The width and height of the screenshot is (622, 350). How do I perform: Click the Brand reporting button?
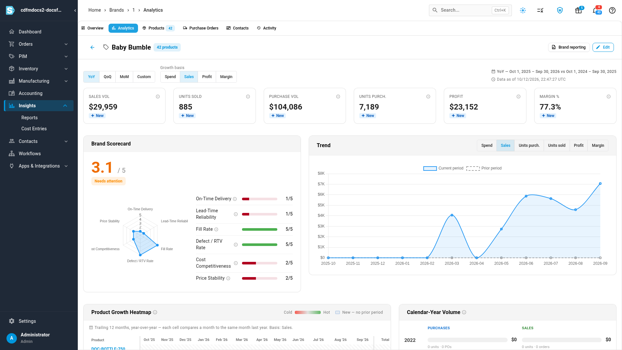(x=569, y=47)
